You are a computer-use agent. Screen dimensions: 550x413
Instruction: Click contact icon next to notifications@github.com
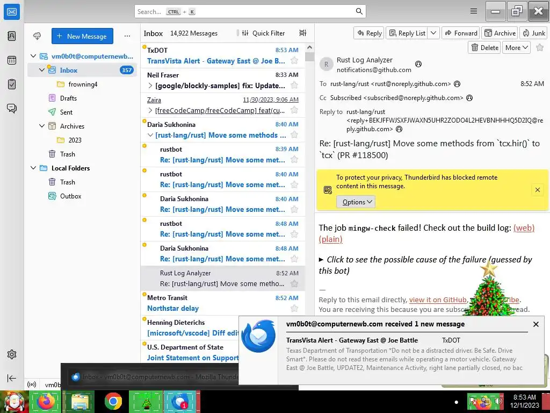418,64
